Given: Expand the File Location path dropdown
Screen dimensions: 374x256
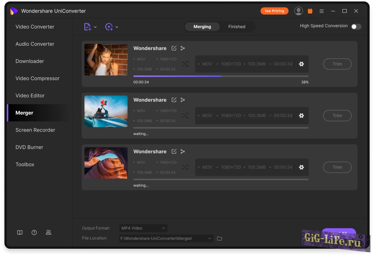Looking at the screenshot, I should point(210,238).
